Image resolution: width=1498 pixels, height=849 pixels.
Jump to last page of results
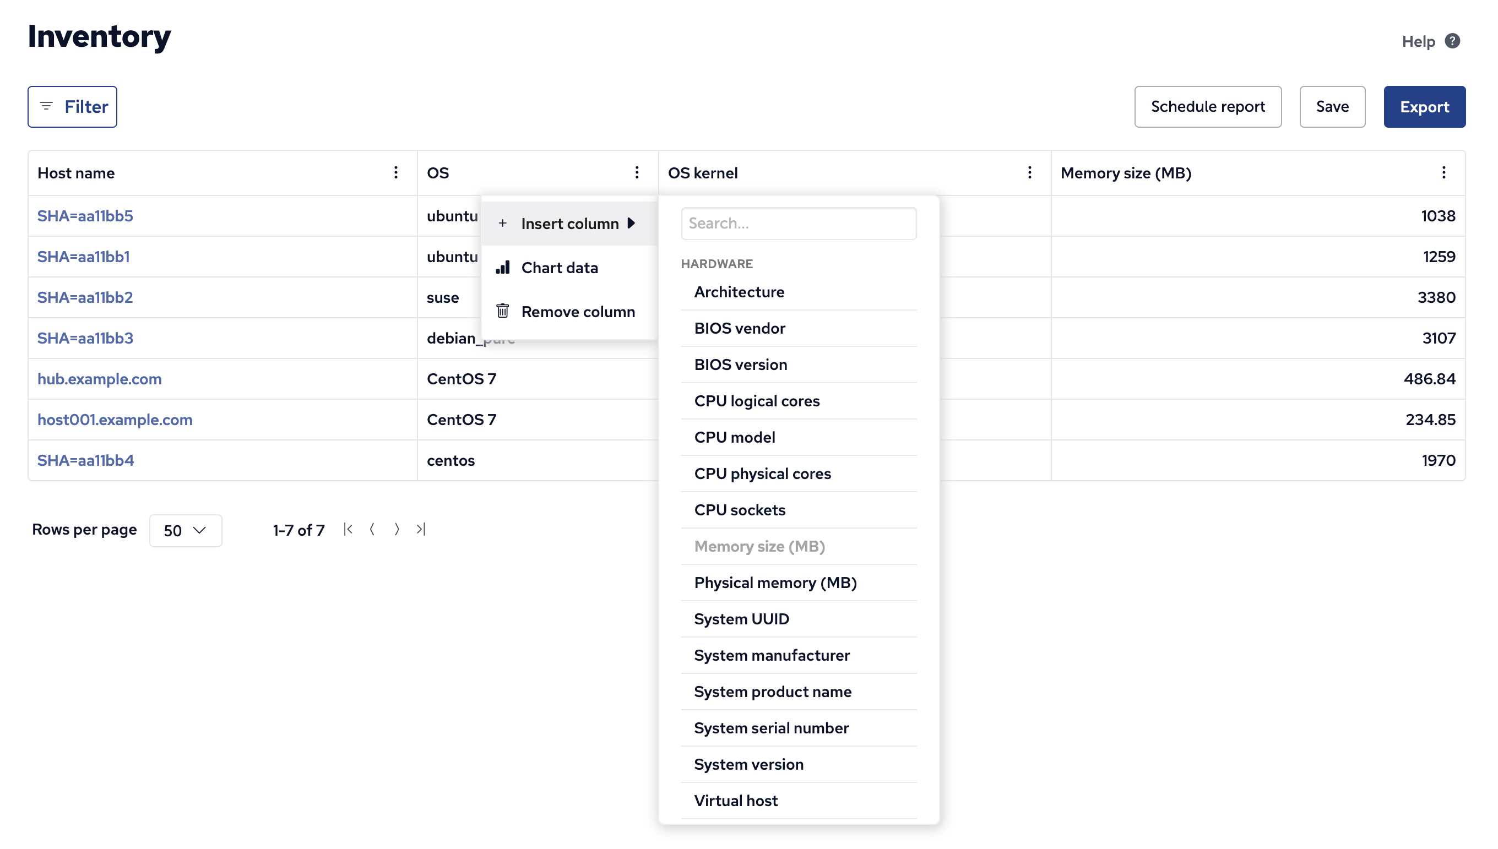pos(421,530)
